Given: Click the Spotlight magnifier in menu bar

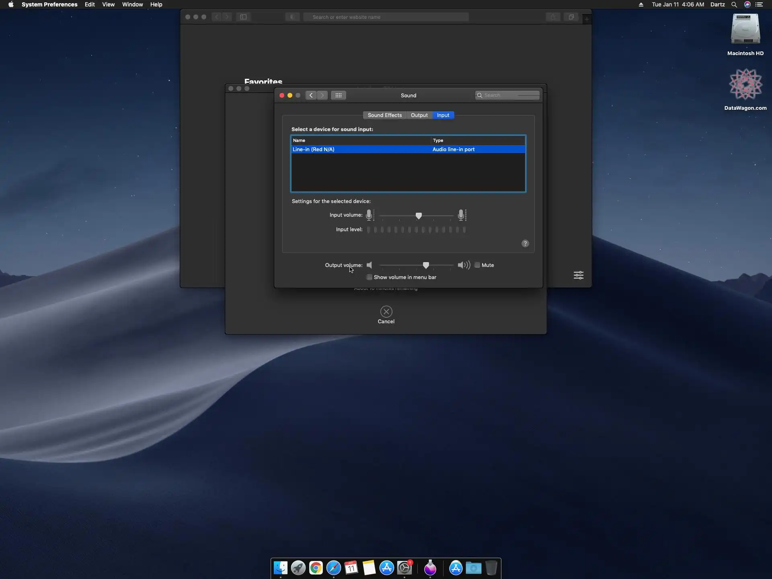Looking at the screenshot, I should click(x=734, y=4).
